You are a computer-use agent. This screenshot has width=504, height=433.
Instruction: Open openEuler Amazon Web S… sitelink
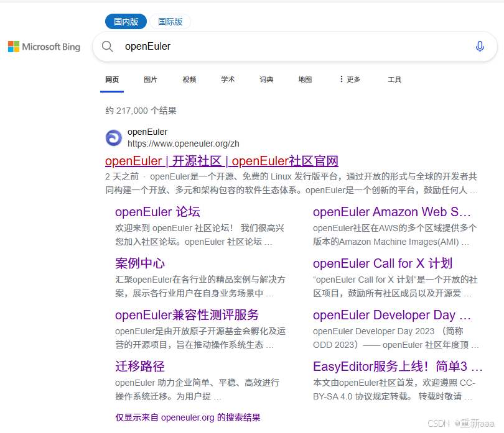pyautogui.click(x=391, y=212)
